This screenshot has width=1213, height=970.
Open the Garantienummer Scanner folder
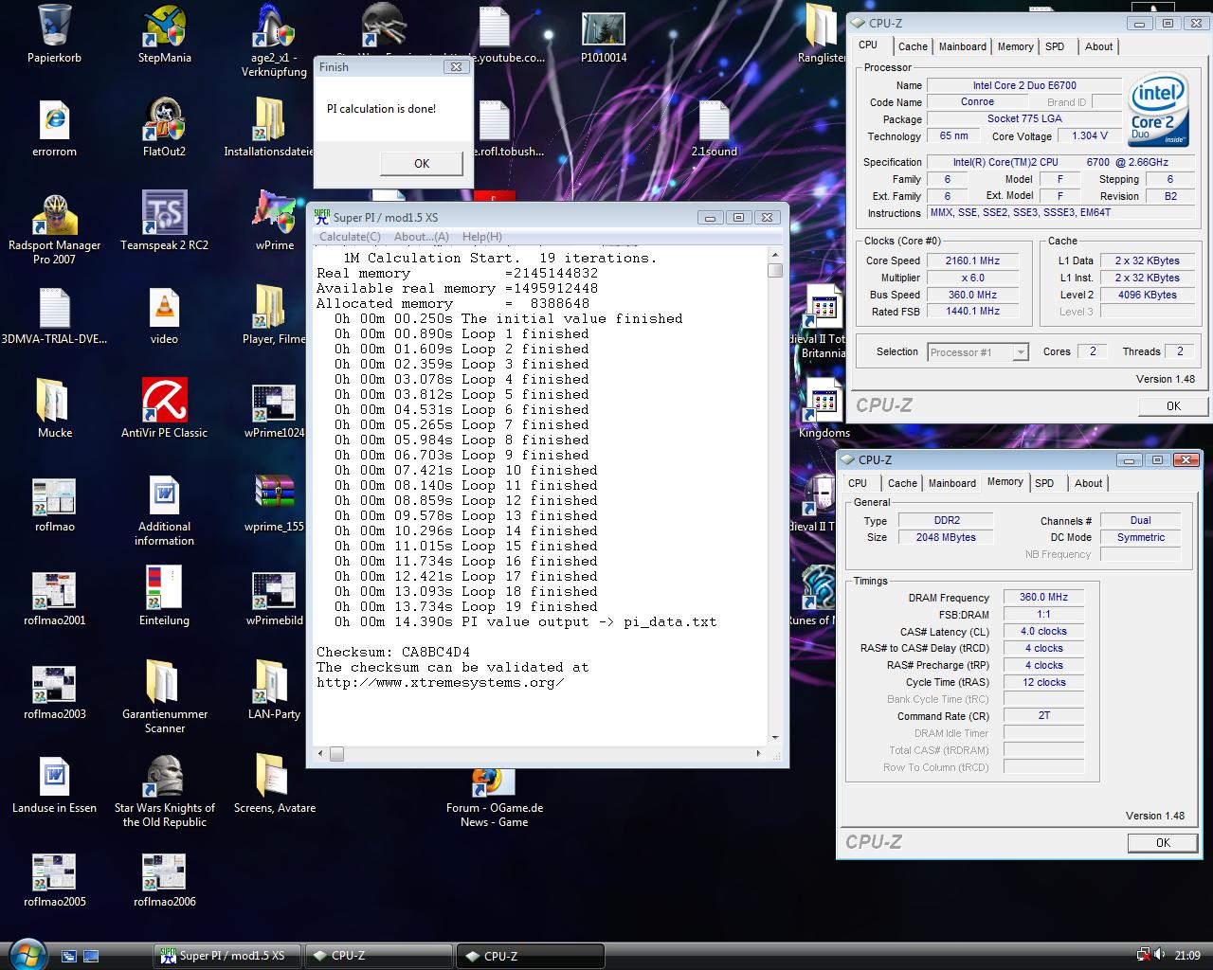pyautogui.click(x=164, y=682)
